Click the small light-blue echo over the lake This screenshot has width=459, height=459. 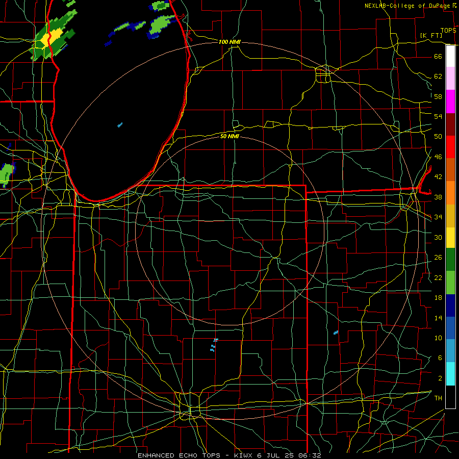coord(120,125)
